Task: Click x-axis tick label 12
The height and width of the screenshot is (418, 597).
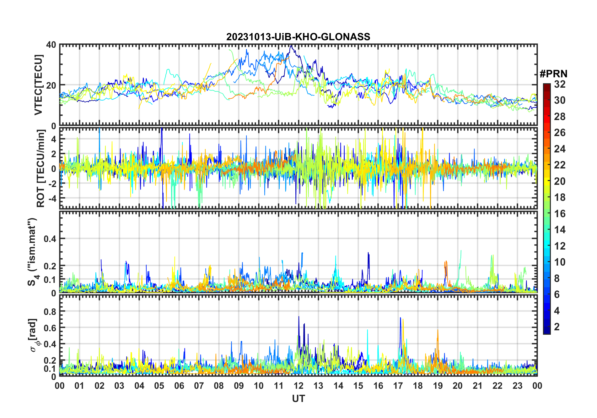Action: pyautogui.click(x=298, y=386)
